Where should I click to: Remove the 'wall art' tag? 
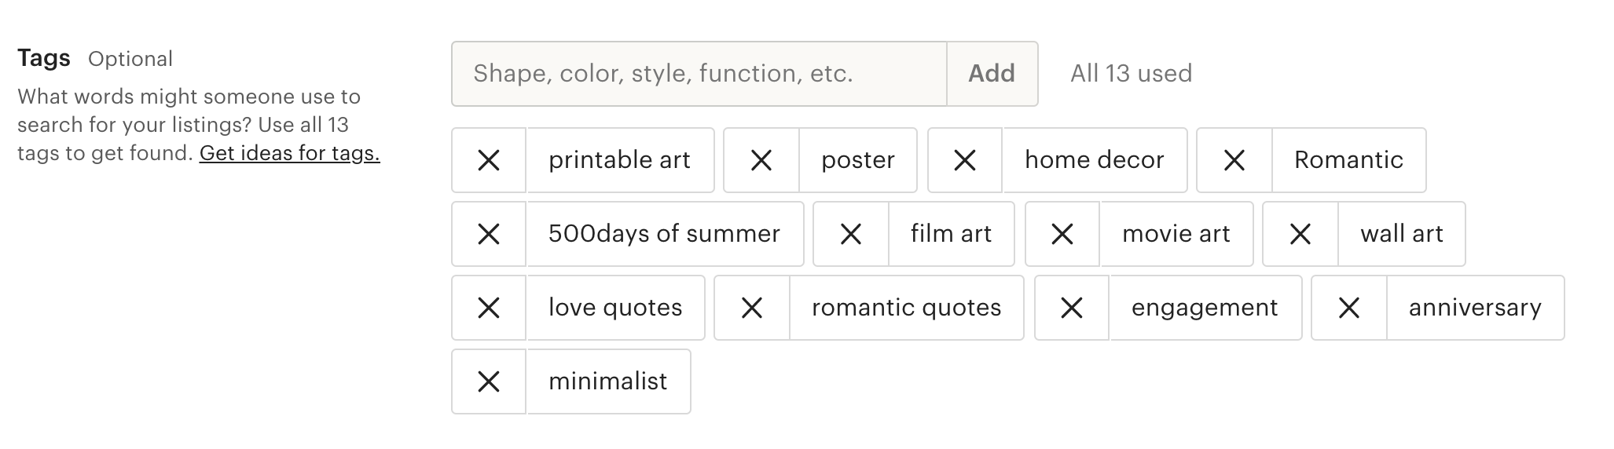1300,234
